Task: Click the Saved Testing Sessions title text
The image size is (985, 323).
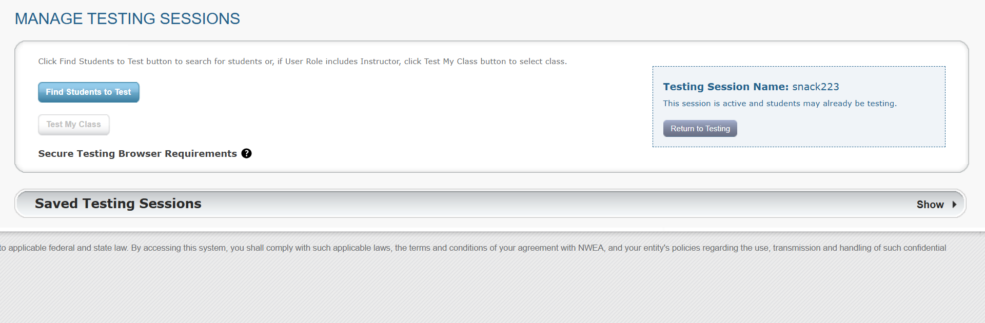Action: point(118,204)
